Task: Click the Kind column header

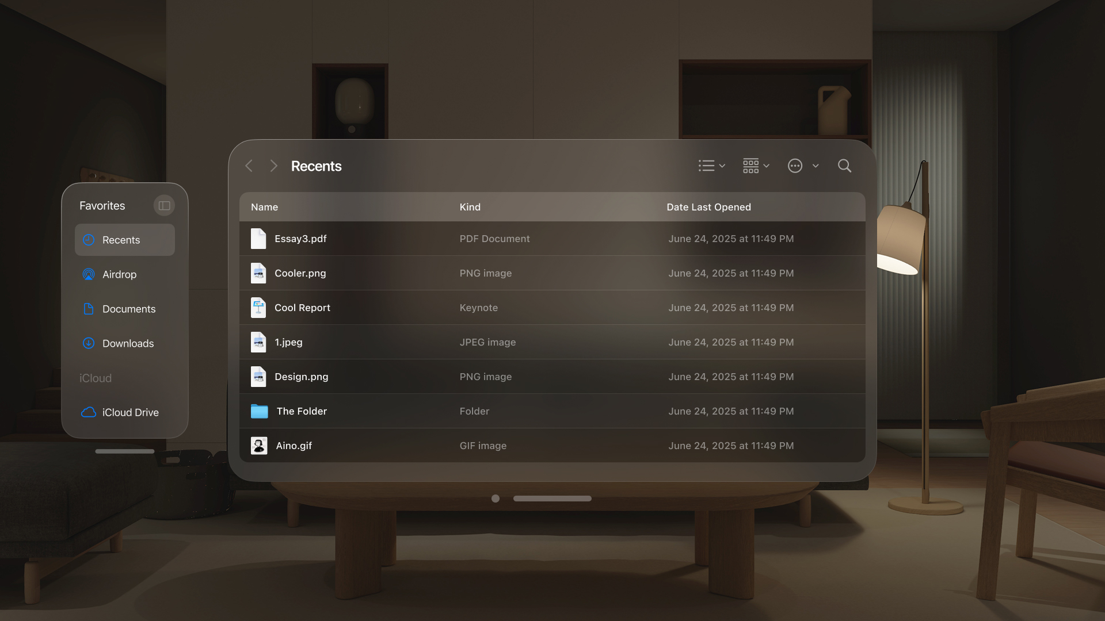Action: tap(470, 207)
